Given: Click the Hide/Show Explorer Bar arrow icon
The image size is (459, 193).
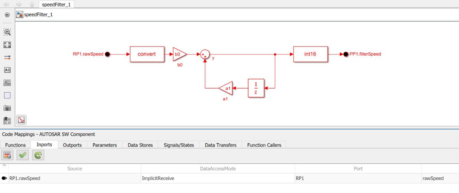Looking at the screenshot, I should pyautogui.click(x=7, y=15).
